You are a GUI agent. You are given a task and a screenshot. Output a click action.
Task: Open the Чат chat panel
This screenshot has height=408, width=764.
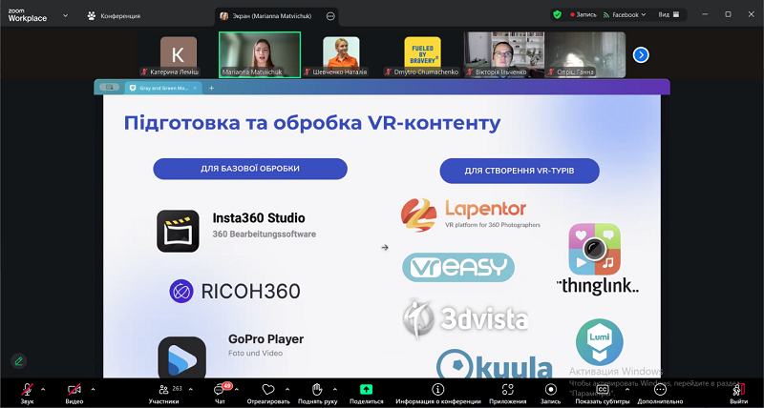[220, 391]
